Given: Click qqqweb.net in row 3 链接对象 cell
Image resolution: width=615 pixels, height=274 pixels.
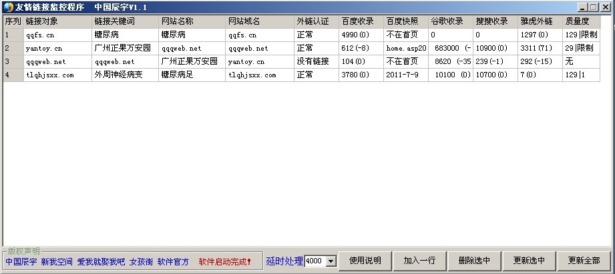Looking at the screenshot, I should click(x=57, y=61).
